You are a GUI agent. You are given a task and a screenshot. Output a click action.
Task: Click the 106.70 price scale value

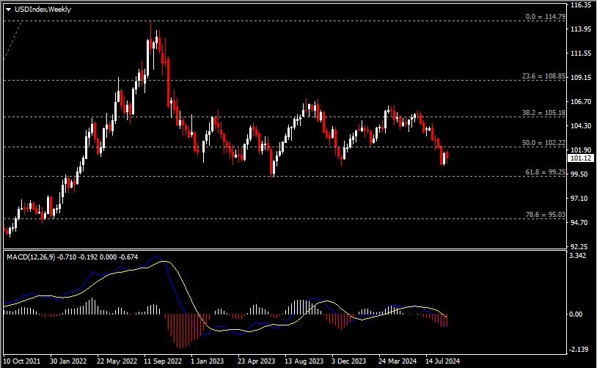[x=581, y=102]
